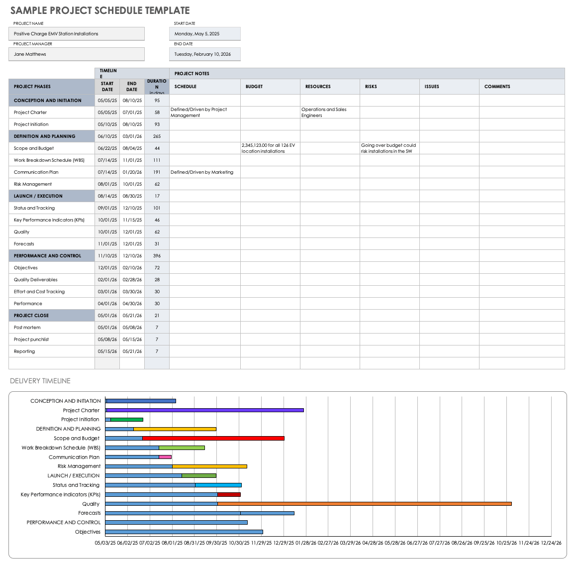Image resolution: width=577 pixels, height=569 pixels.
Task: Click the End Date field for the project
Action: (204, 54)
